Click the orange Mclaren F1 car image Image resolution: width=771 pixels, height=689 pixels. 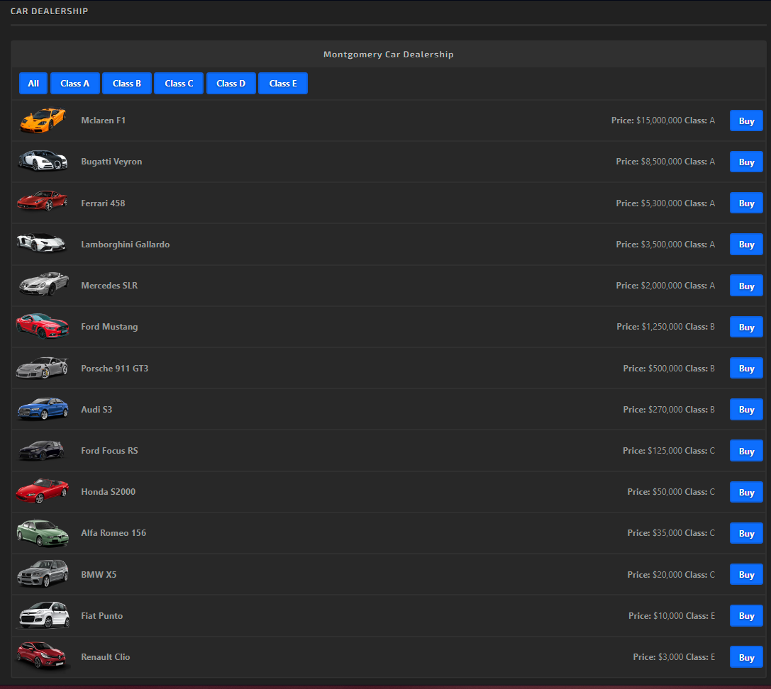pos(43,120)
